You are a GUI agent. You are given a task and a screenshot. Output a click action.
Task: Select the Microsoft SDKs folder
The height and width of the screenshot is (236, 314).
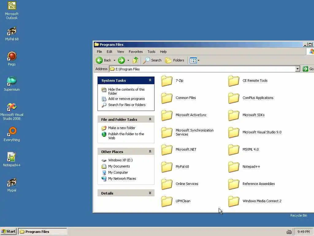[247, 115]
